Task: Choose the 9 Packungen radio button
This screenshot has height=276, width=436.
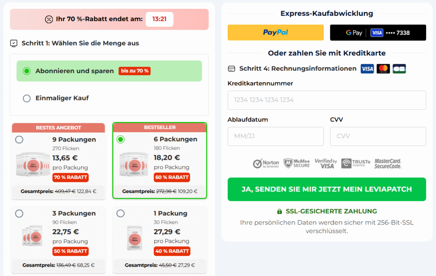Action: tap(19, 139)
